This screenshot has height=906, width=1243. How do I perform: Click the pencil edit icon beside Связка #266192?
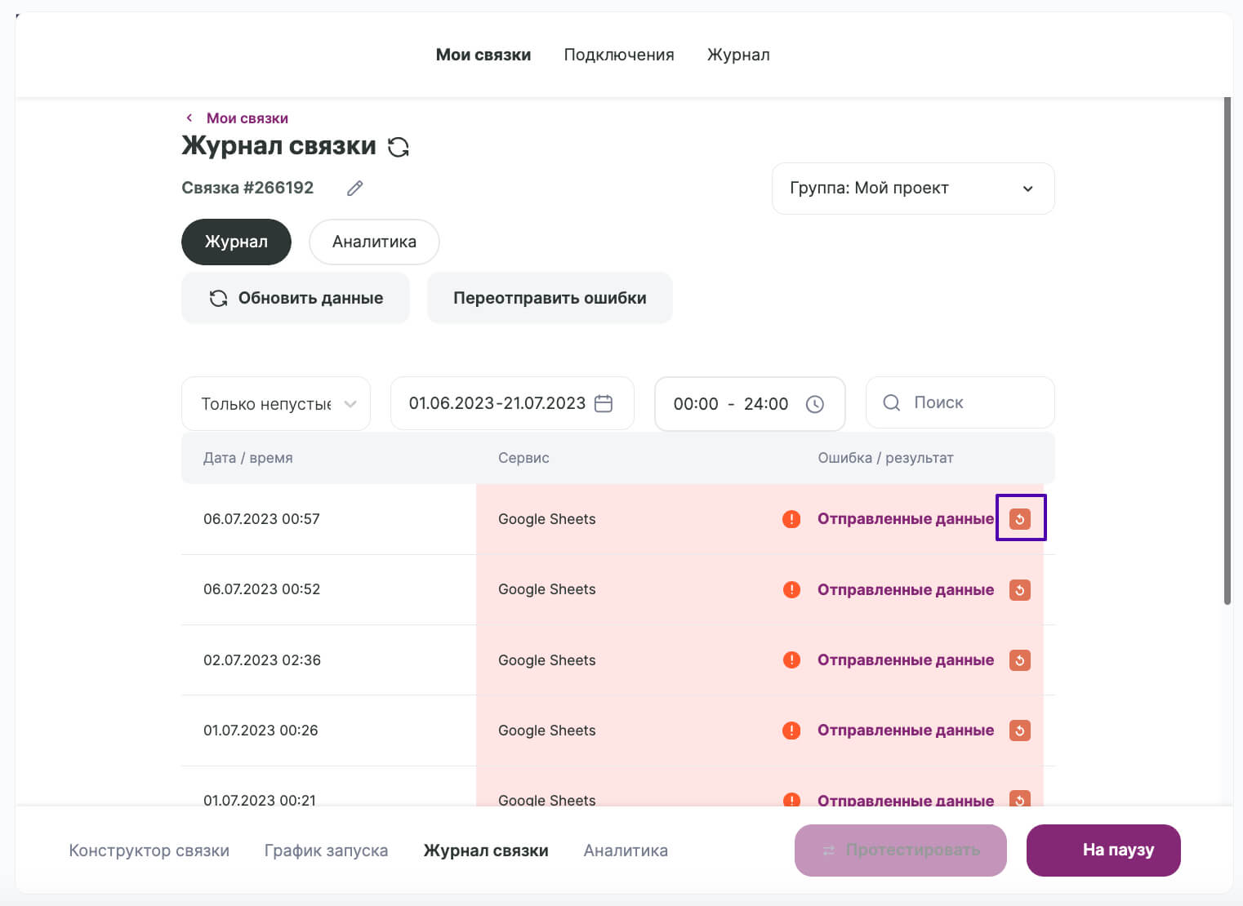tap(354, 189)
